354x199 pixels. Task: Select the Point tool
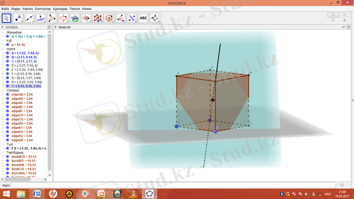tap(18, 18)
